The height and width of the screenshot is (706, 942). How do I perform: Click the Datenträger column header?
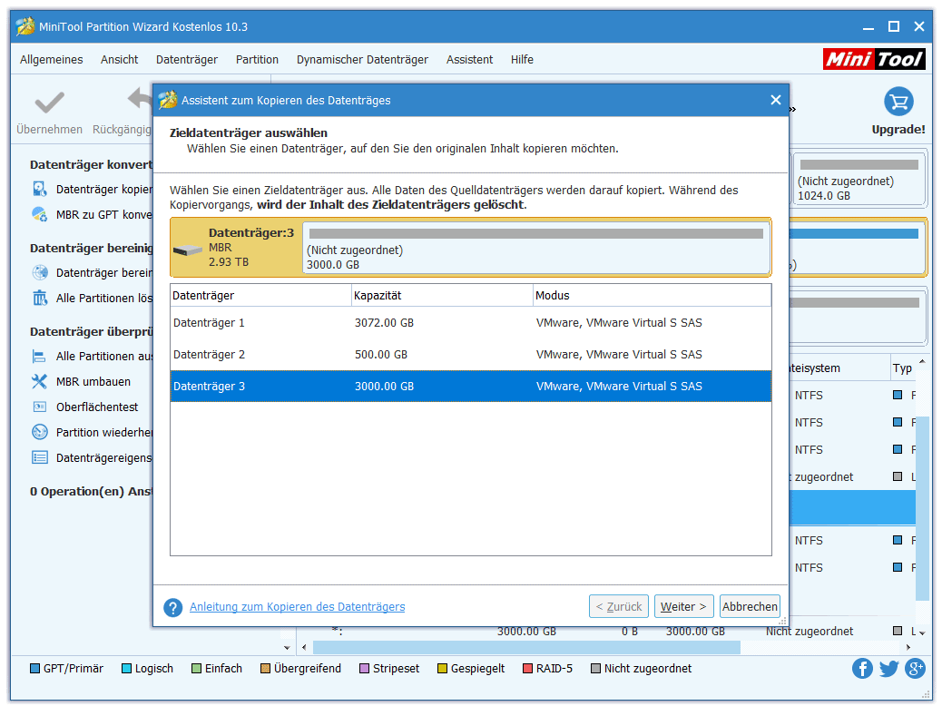tap(260, 296)
